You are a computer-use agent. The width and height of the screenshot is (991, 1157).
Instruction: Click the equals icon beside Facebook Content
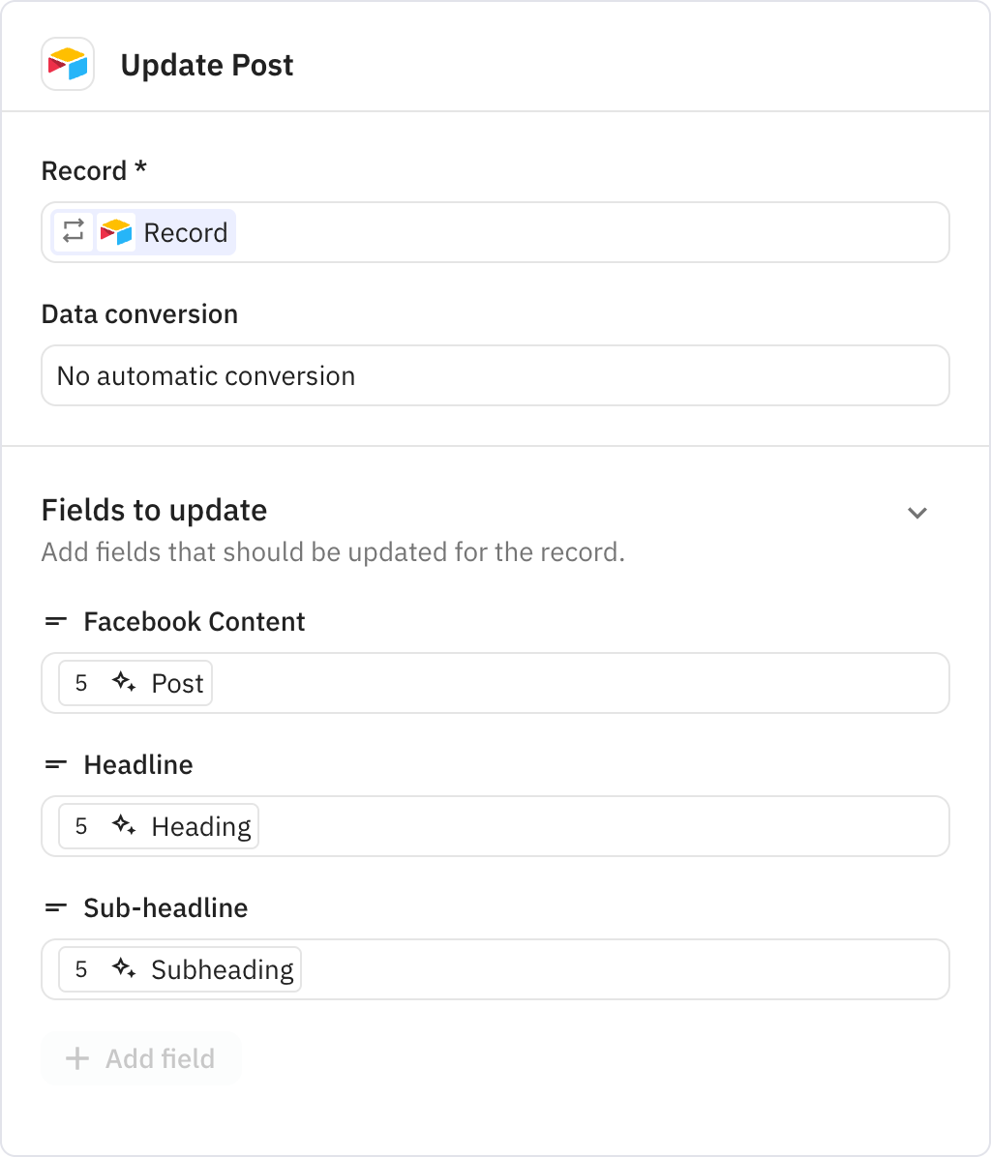[x=55, y=621]
